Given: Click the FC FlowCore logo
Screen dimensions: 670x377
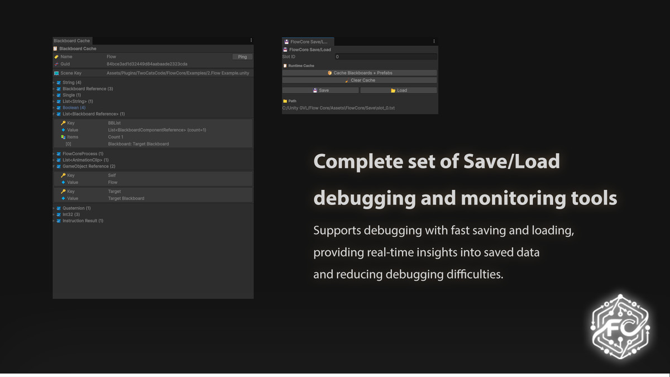Looking at the screenshot, I should (x=620, y=327).
